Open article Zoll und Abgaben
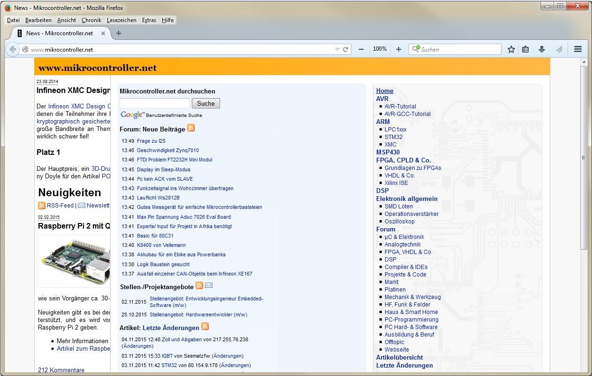The width and height of the screenshot is (592, 376). 182,339
